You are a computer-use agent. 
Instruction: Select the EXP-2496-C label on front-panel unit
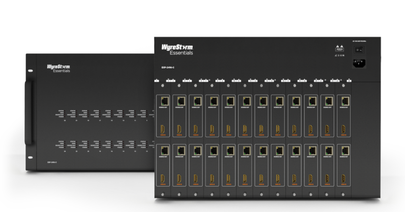pyautogui.click(x=52, y=162)
